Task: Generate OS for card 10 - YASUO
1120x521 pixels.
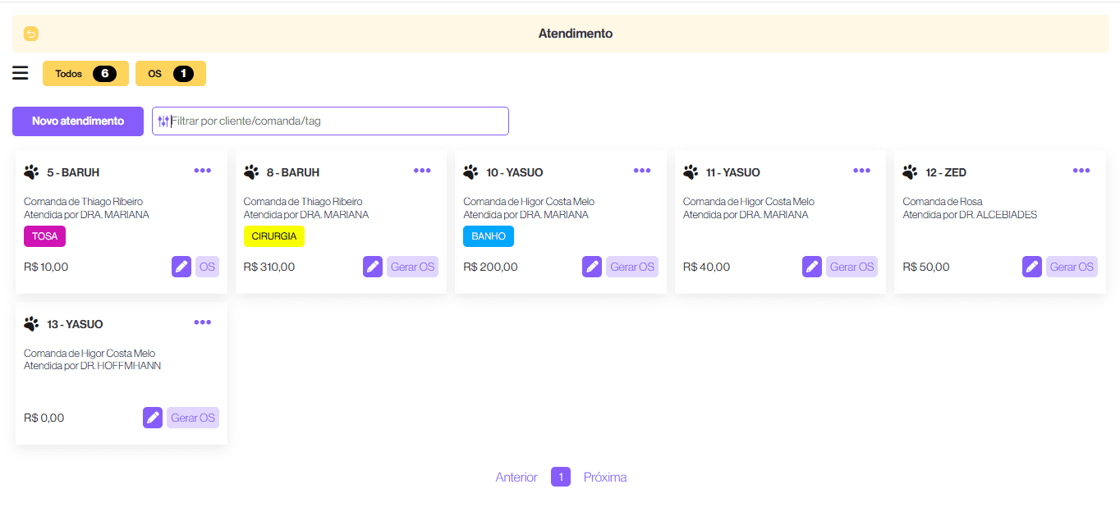Action: click(632, 267)
